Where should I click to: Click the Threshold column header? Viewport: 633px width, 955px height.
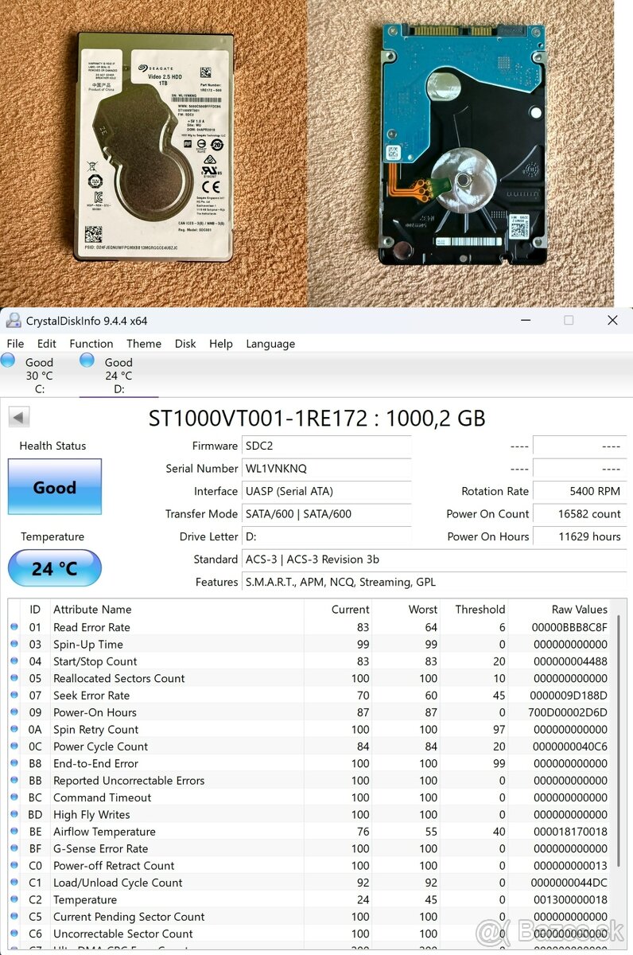point(475,610)
